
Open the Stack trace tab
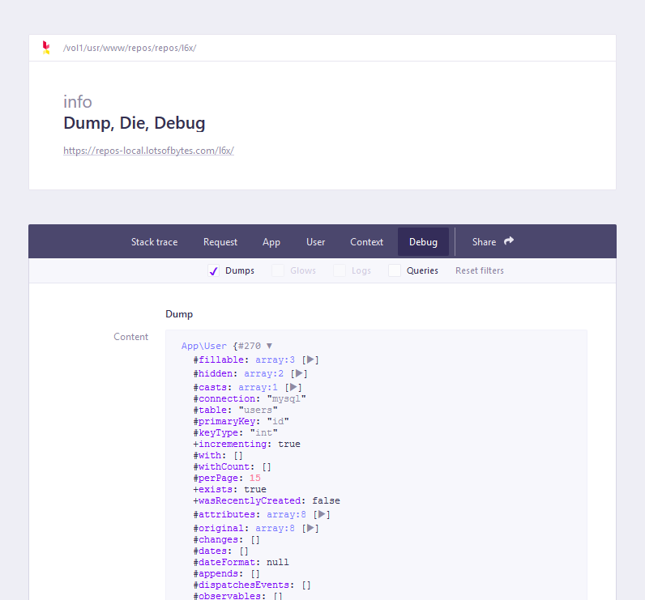pos(154,242)
